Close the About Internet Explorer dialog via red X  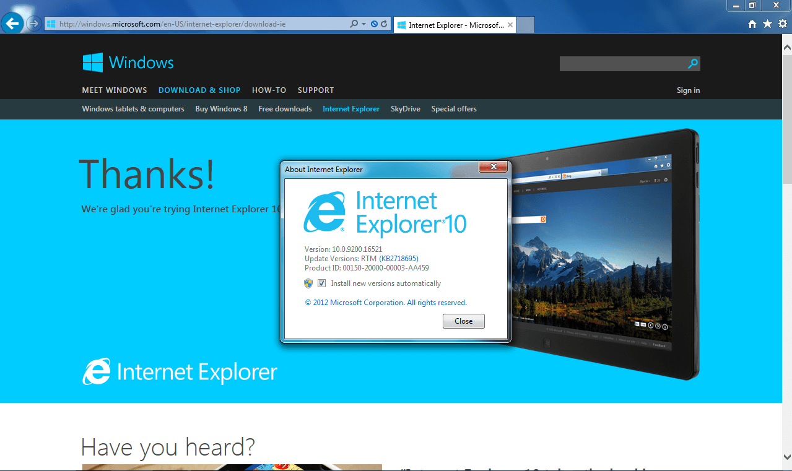pyautogui.click(x=494, y=166)
